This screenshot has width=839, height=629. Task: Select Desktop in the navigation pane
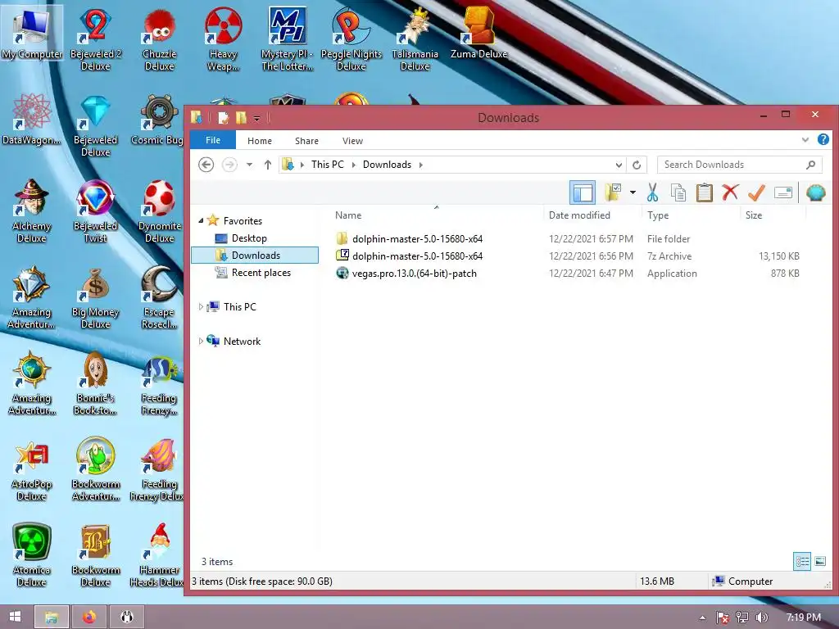(249, 238)
